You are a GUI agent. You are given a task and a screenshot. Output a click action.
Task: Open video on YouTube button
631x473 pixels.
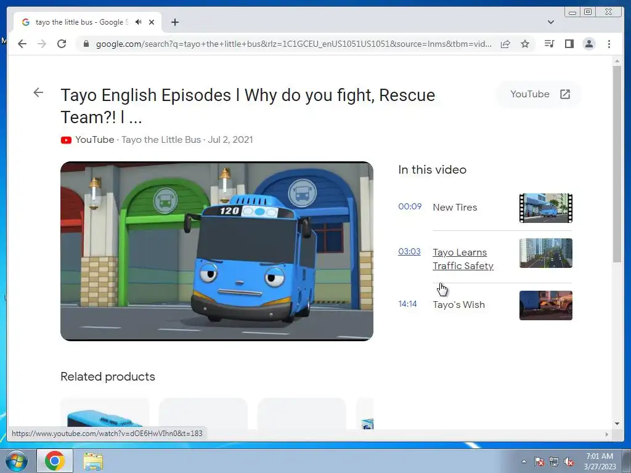(x=540, y=94)
